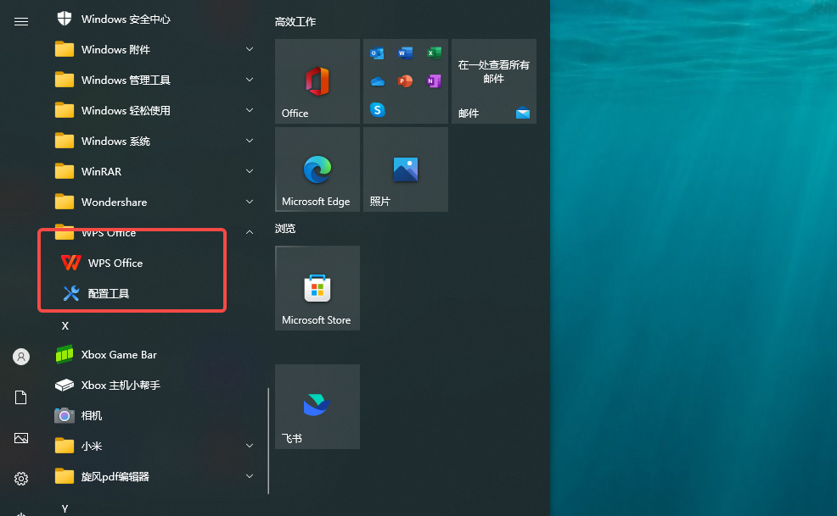
Task: Click the 小米 folder icon
Action: pos(64,446)
